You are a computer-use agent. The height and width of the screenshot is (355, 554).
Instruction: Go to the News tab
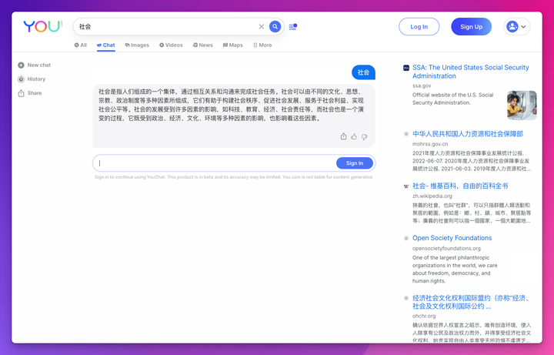point(203,45)
